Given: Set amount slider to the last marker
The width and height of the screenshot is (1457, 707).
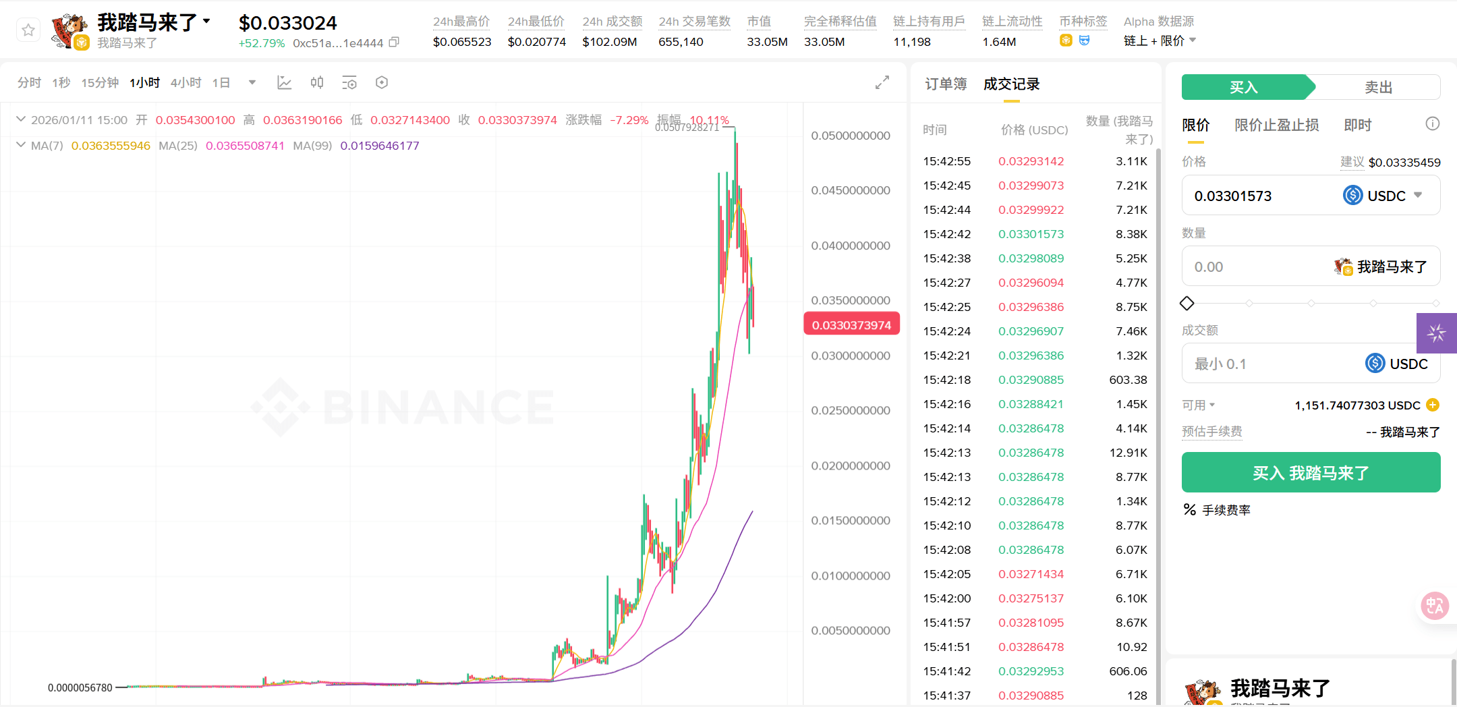Looking at the screenshot, I should pyautogui.click(x=1436, y=303).
